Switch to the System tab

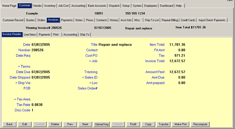pyautogui.click(x=137, y=6)
